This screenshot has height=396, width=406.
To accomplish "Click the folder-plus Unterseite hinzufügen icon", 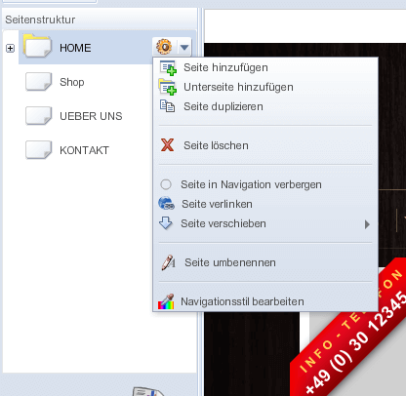I will click(x=168, y=87).
